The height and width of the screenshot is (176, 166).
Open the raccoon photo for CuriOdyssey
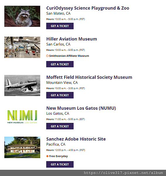click(22, 16)
